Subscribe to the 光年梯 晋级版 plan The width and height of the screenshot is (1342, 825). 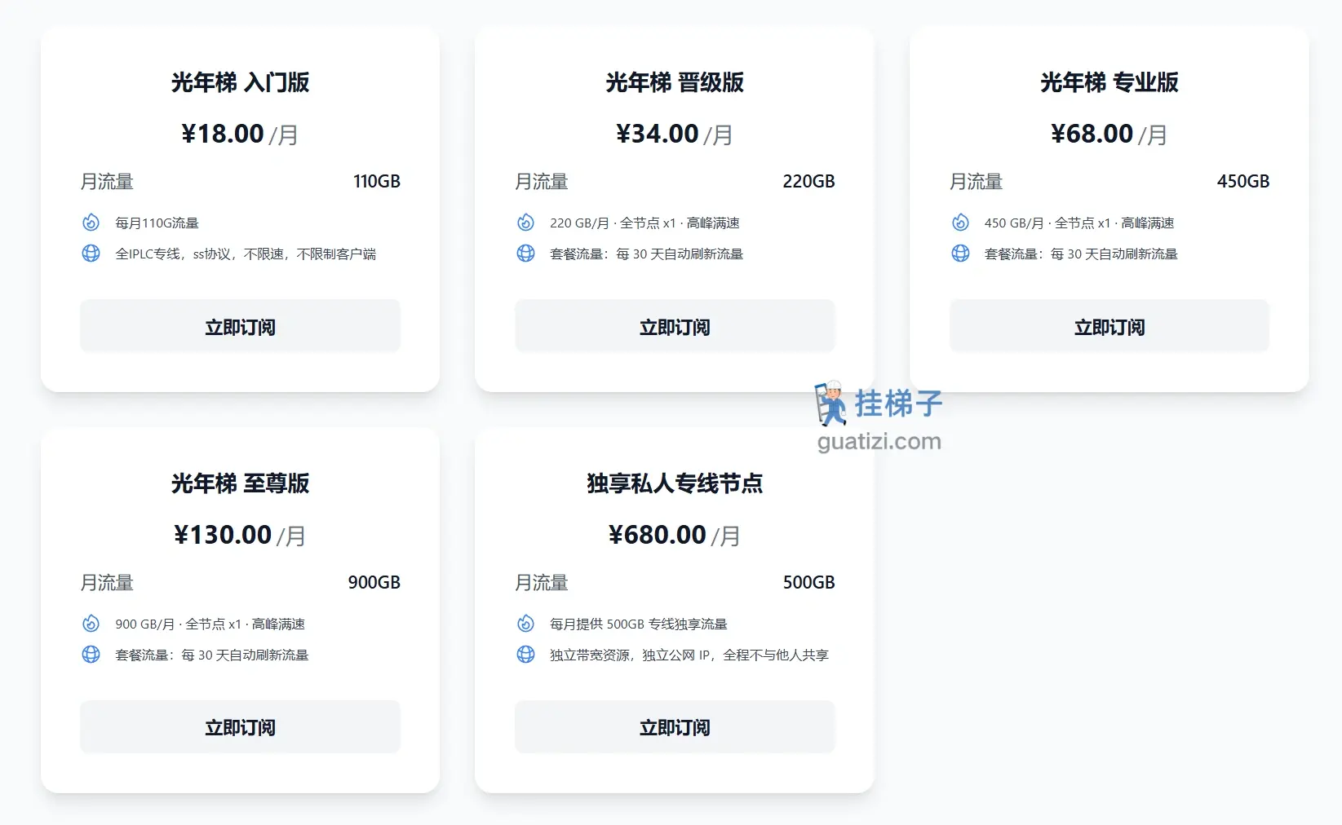[675, 327]
